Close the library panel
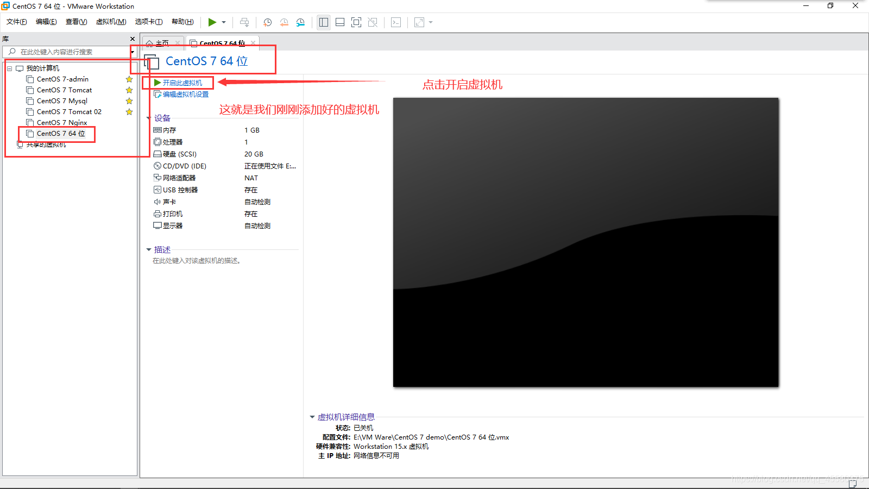 pyautogui.click(x=133, y=39)
